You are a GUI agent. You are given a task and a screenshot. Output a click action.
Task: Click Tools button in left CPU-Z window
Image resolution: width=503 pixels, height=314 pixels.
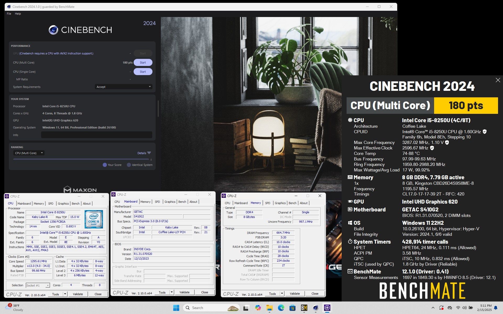coord(55,294)
